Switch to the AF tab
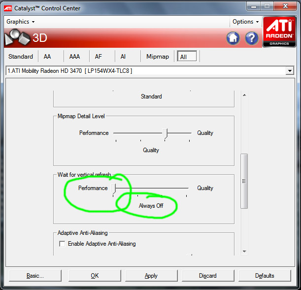 click(x=99, y=57)
